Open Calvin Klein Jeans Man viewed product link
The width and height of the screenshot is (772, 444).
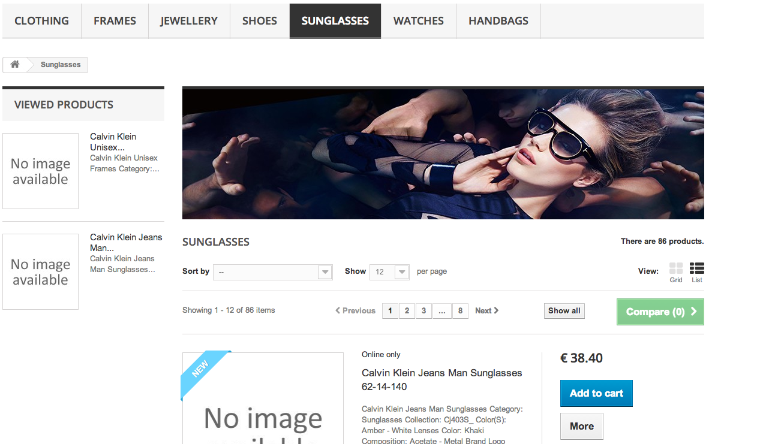[126, 243]
